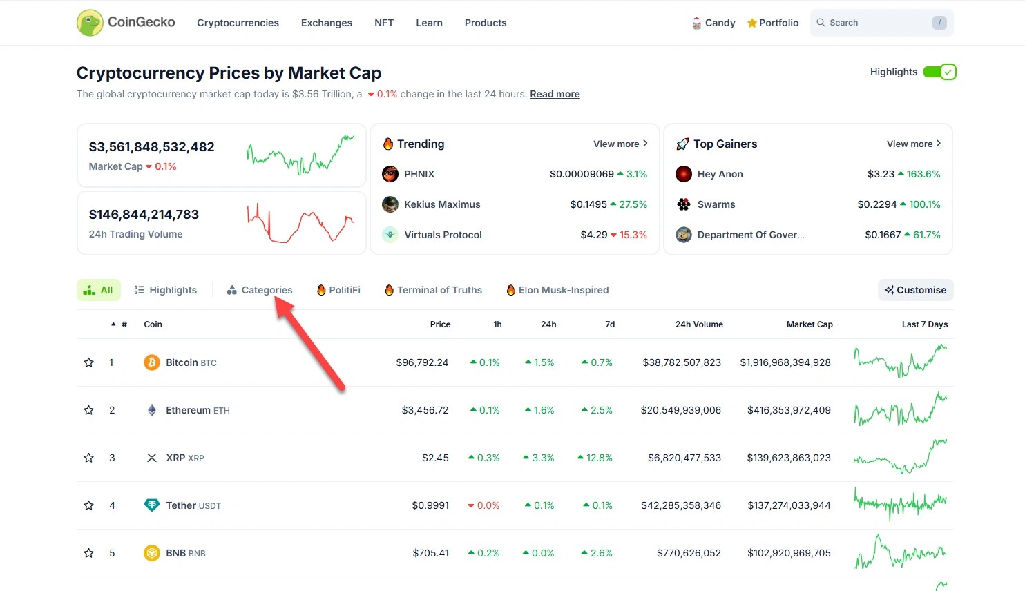1025x591 pixels.
Task: Click the Hey Anon gainer icon
Action: [684, 174]
